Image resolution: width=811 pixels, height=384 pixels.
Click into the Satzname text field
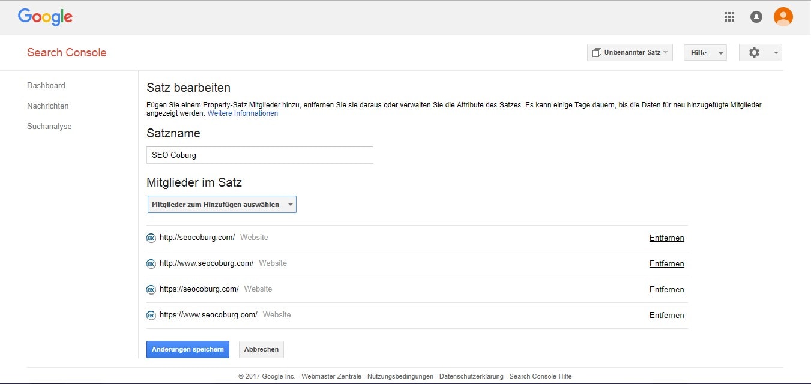tap(260, 155)
